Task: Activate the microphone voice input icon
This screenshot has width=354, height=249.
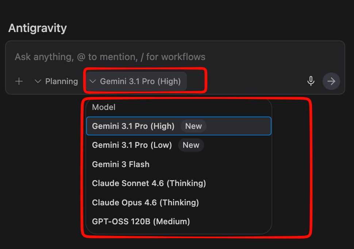Action: [311, 81]
